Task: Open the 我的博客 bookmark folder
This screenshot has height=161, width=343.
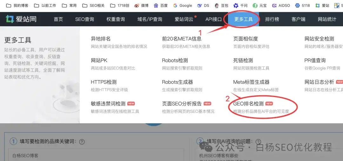Action: click(17, 6)
